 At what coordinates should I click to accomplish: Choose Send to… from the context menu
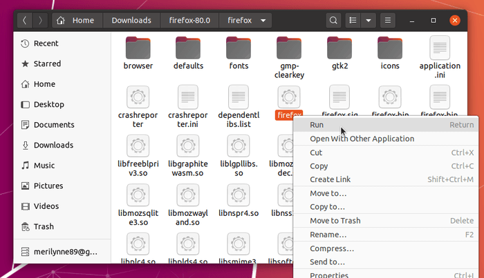coord(386,262)
